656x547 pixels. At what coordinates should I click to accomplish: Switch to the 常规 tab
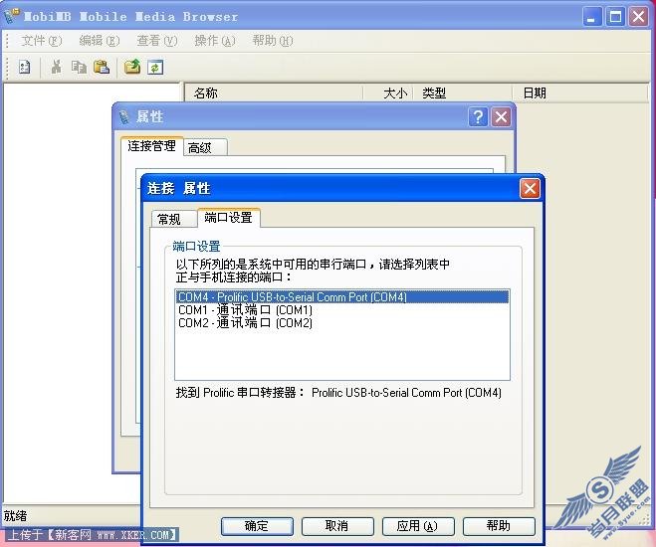click(173, 219)
